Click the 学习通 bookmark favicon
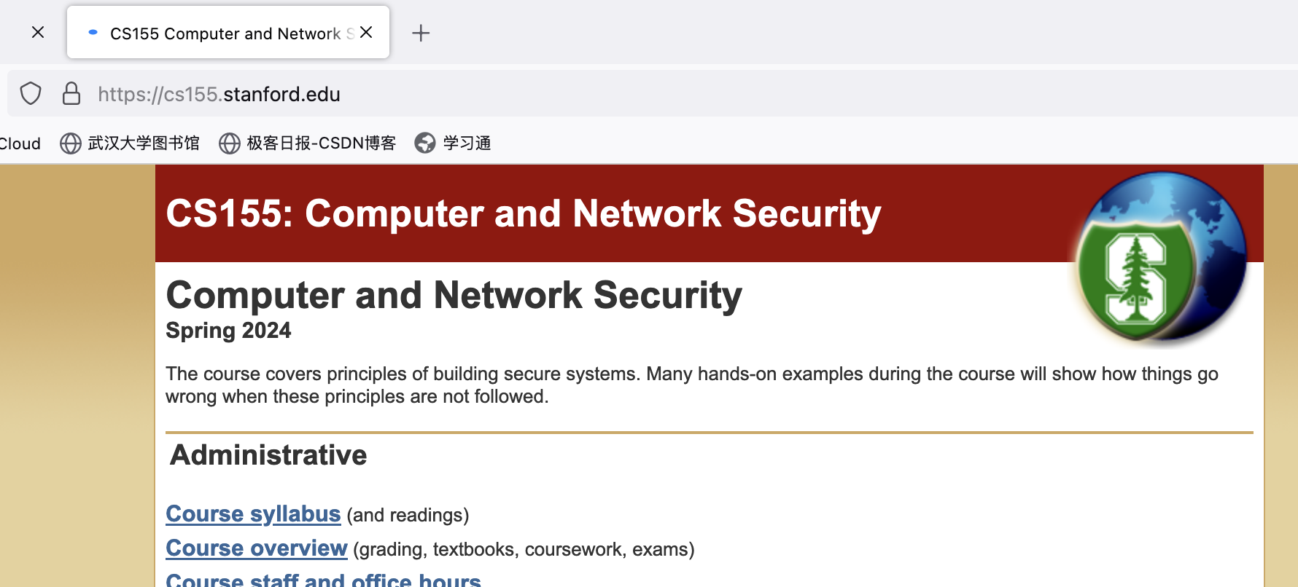This screenshot has height=587, width=1298. pyautogui.click(x=425, y=143)
